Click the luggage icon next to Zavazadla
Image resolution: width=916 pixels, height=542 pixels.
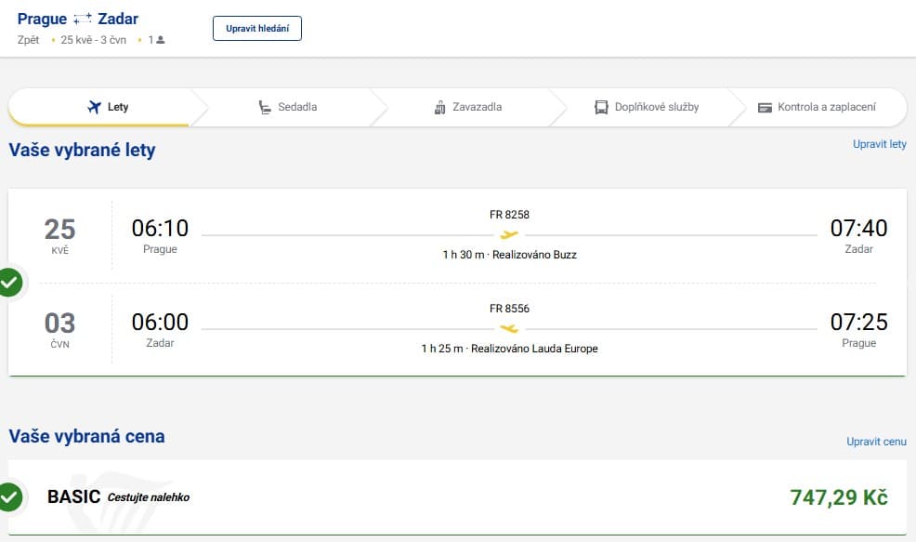(440, 107)
